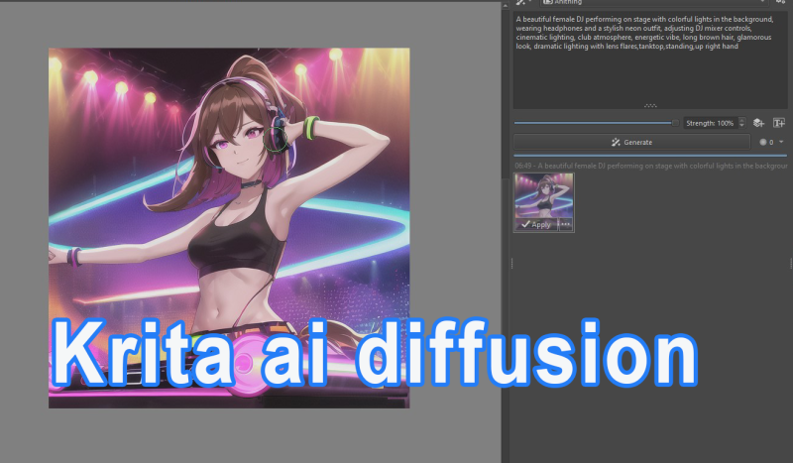This screenshot has width=793, height=463.
Task: Open the workspace mode wand icon menu
Action: pyautogui.click(x=523, y=3)
